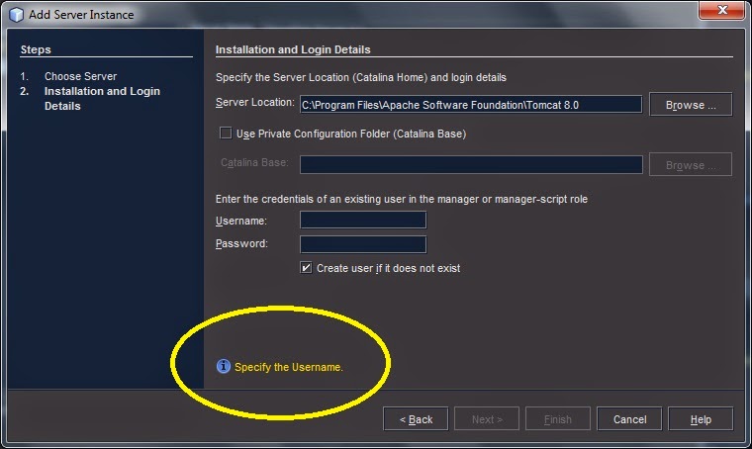Open Help for this wizard

pyautogui.click(x=701, y=419)
